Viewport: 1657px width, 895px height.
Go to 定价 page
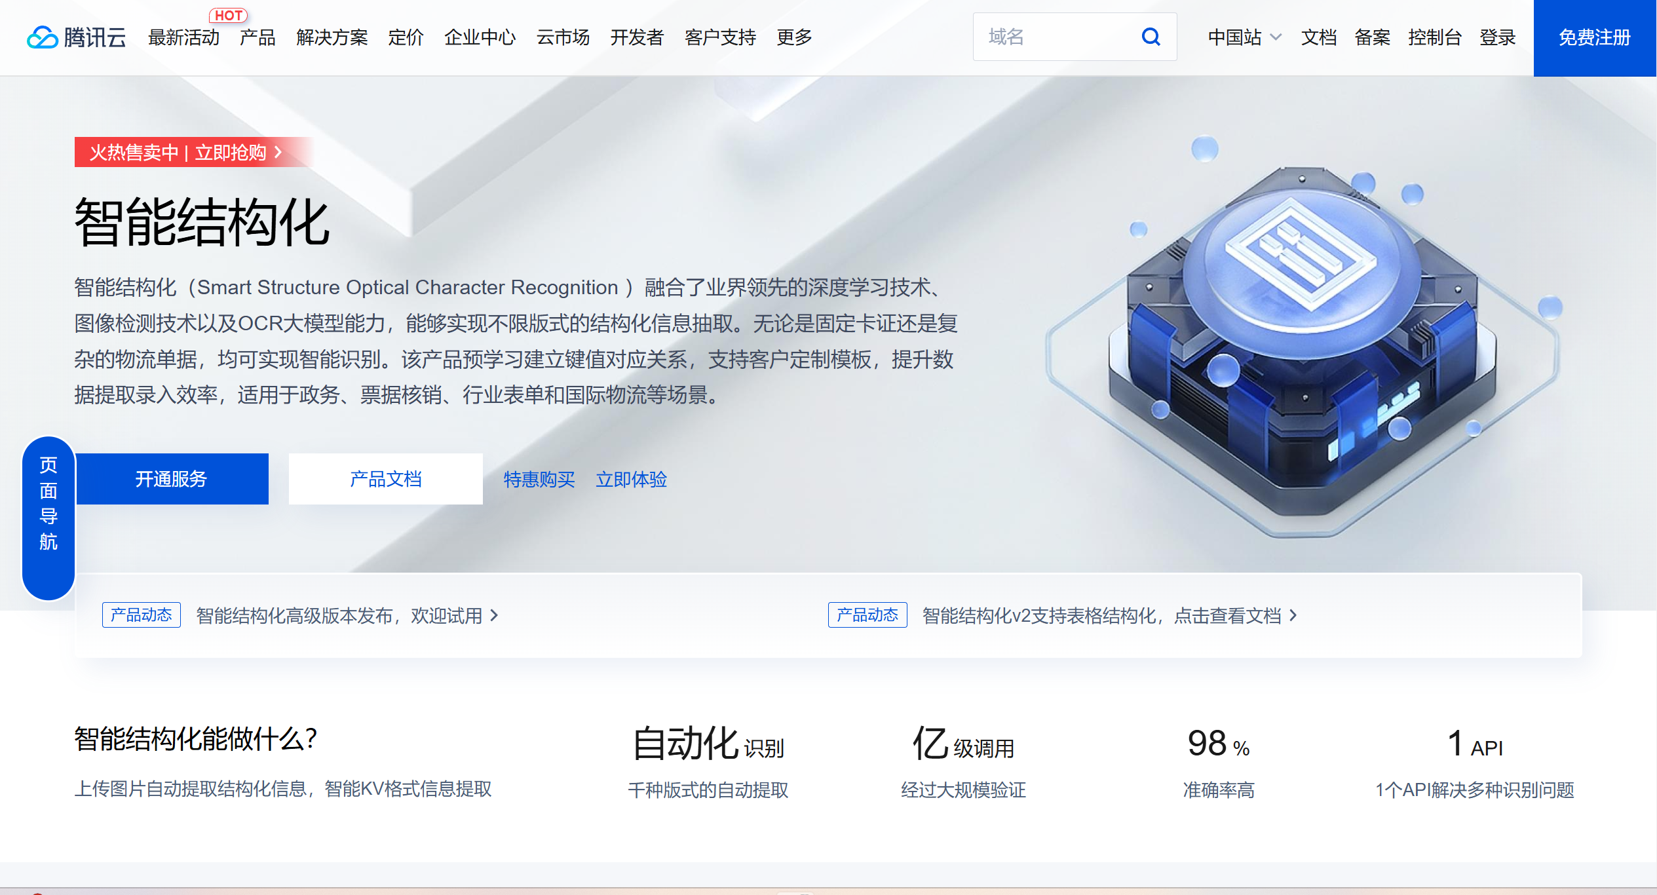pyautogui.click(x=406, y=37)
